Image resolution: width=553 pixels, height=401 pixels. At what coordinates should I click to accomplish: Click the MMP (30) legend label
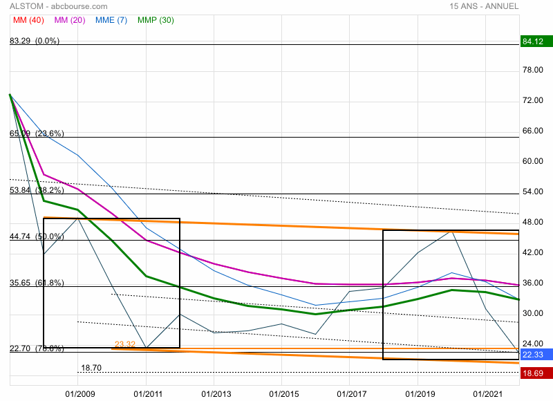tap(156, 20)
